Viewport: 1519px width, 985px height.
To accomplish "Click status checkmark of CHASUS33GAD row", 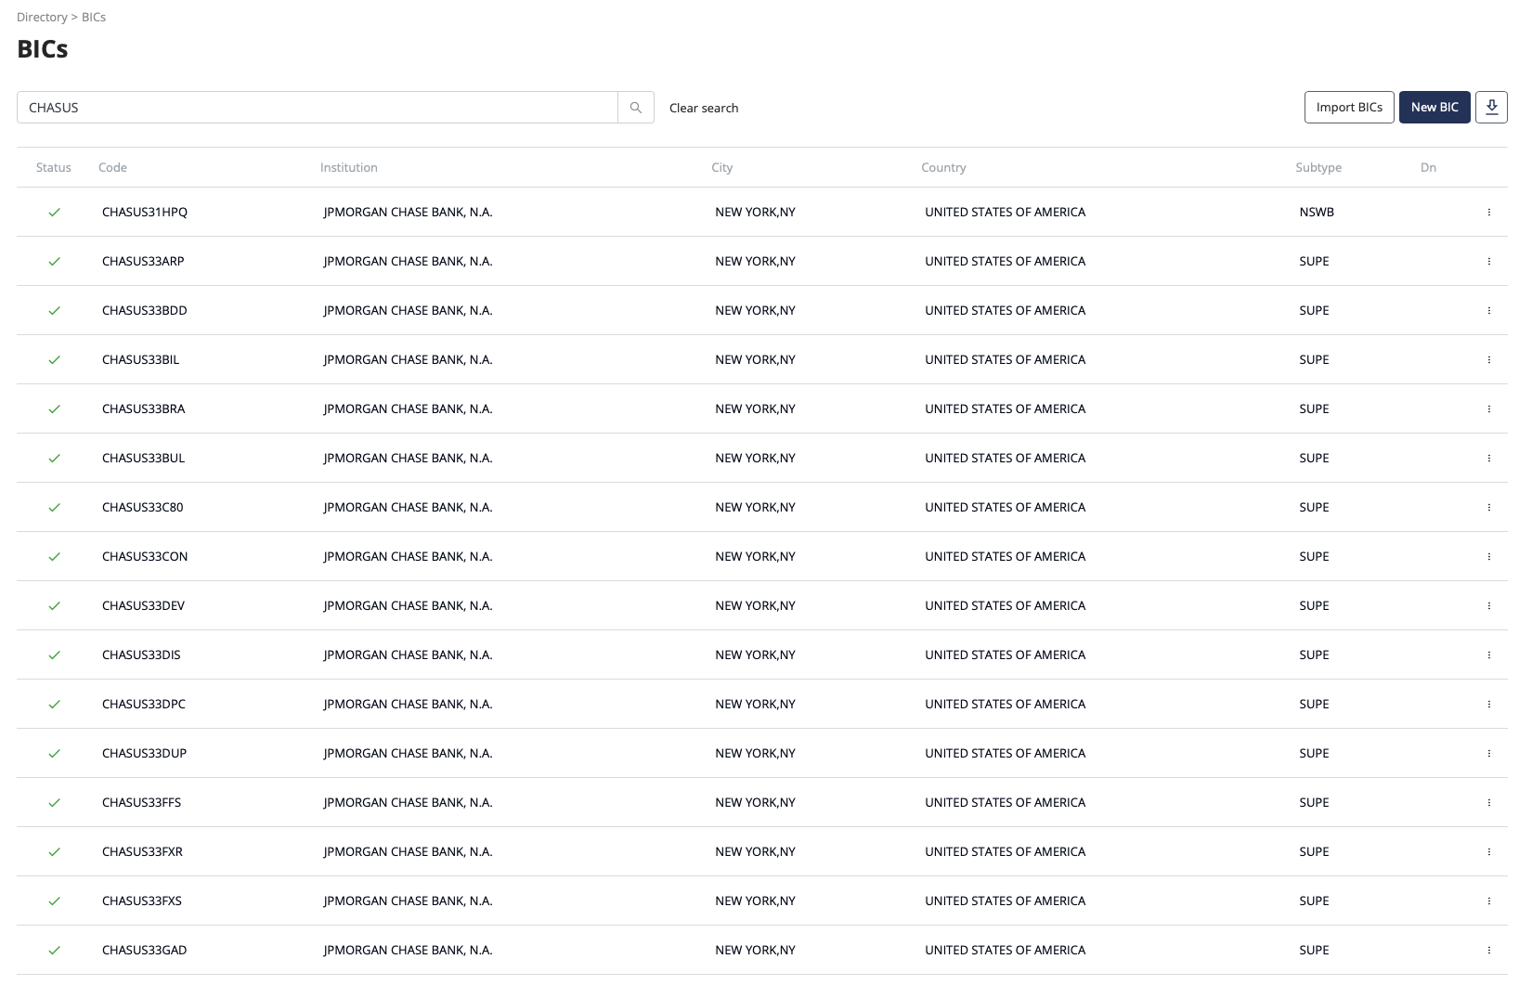I will (54, 951).
